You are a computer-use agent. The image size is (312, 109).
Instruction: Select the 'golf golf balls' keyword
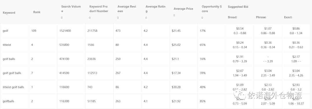(12, 73)
